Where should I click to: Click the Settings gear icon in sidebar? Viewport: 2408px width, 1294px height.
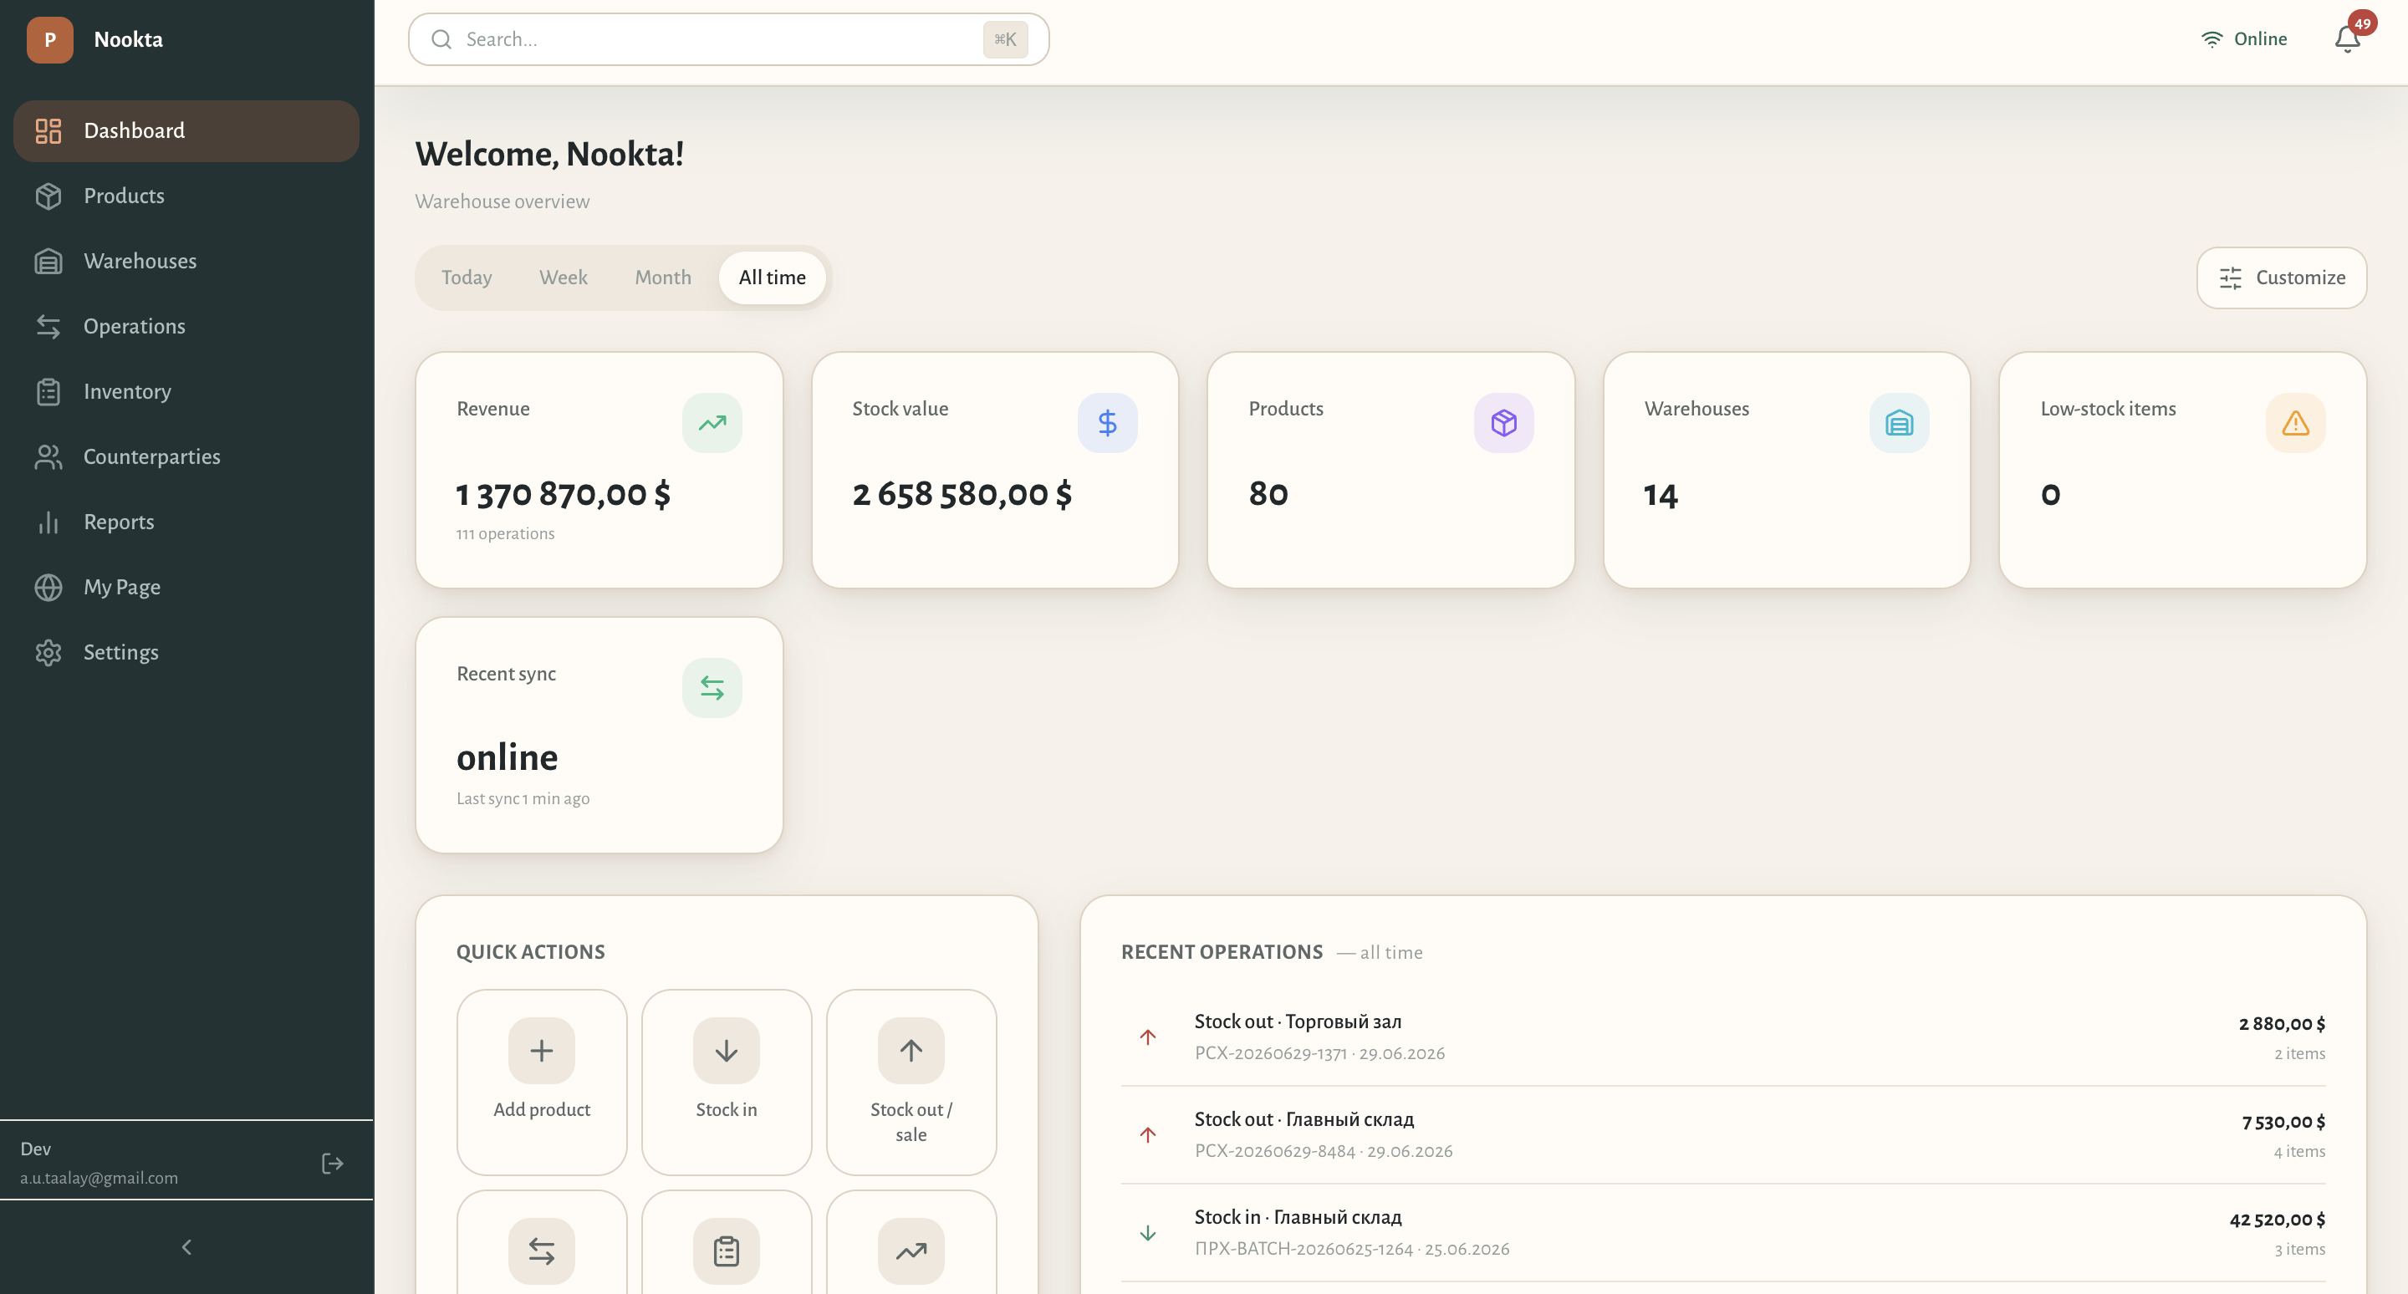point(48,652)
